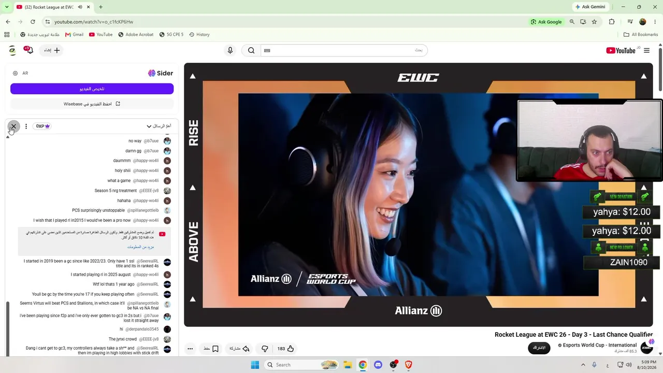Image resolution: width=663 pixels, height=373 pixels.
Task: Focus the YouTube search input field
Action: tap(344, 50)
